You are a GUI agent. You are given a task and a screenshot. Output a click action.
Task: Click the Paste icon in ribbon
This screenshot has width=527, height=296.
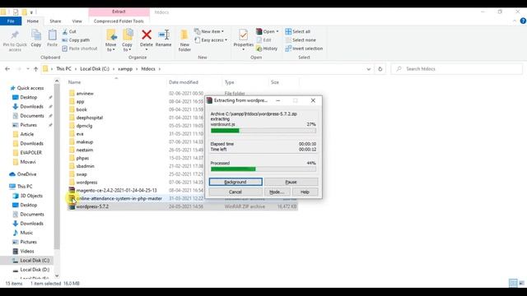[52, 35]
